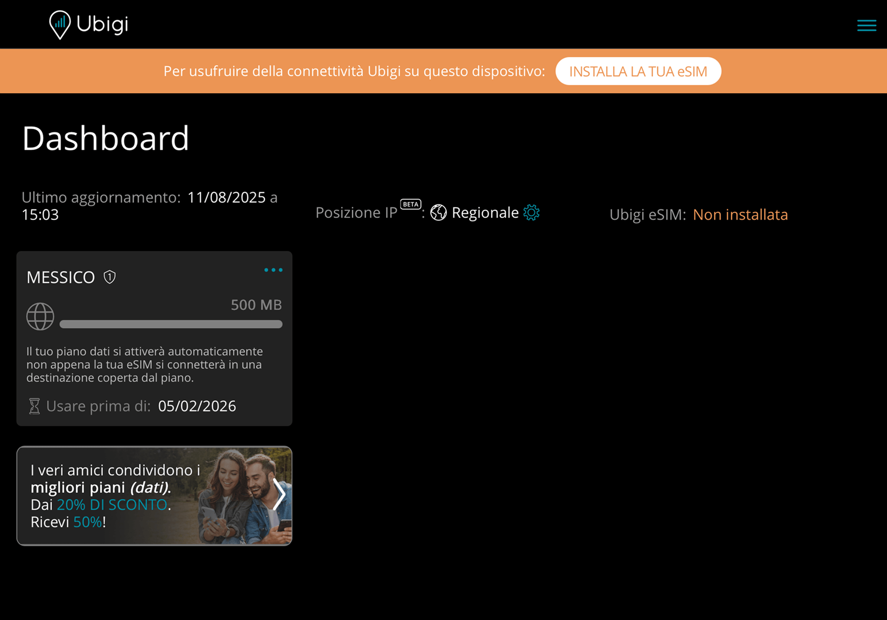Viewport: 887px width, 620px height.
Task: Open IP position settings gear
Action: click(531, 213)
